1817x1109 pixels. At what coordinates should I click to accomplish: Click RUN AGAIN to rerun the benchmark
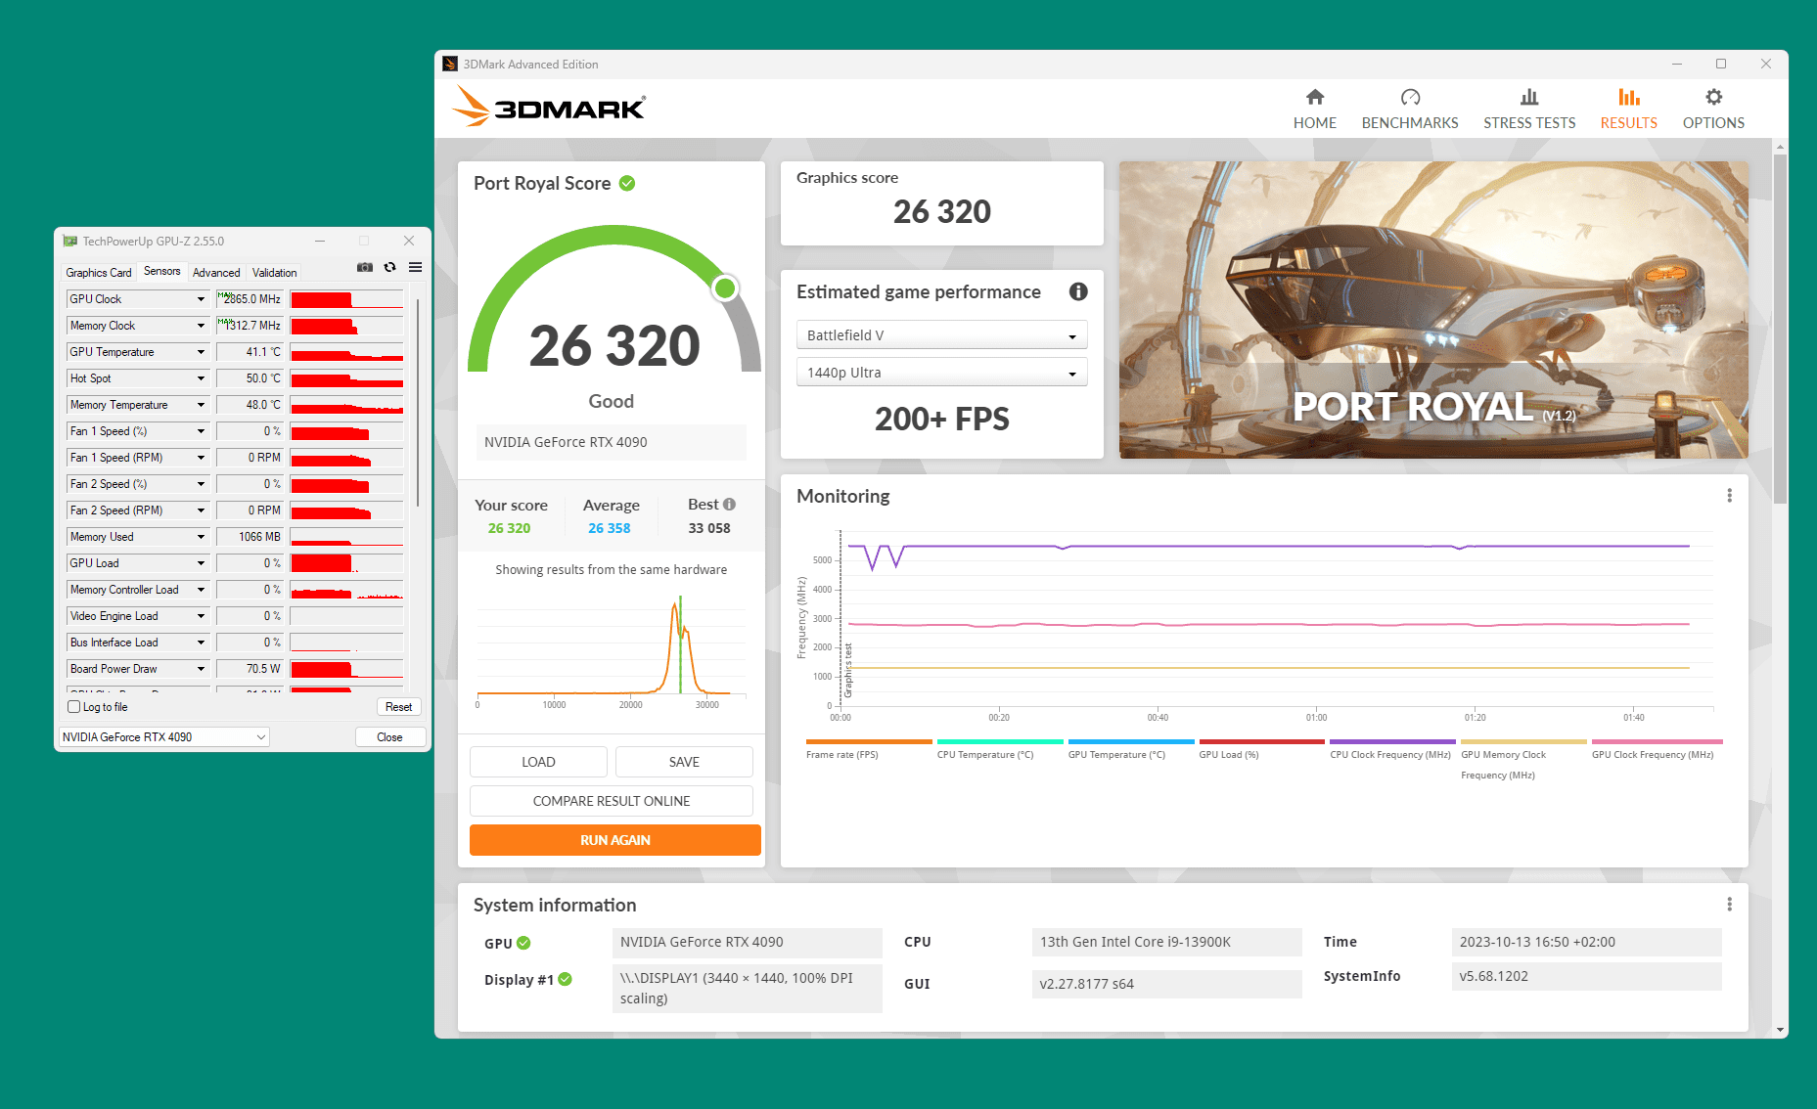point(615,840)
